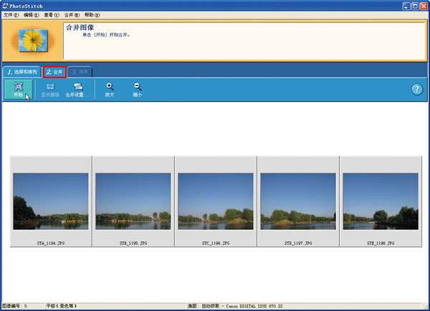Open help via the question mark icon

coord(417,90)
